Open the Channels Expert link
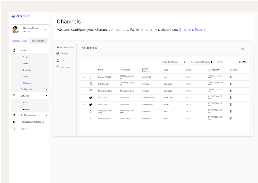Image resolution: width=258 pixels, height=183 pixels. tap(192, 30)
